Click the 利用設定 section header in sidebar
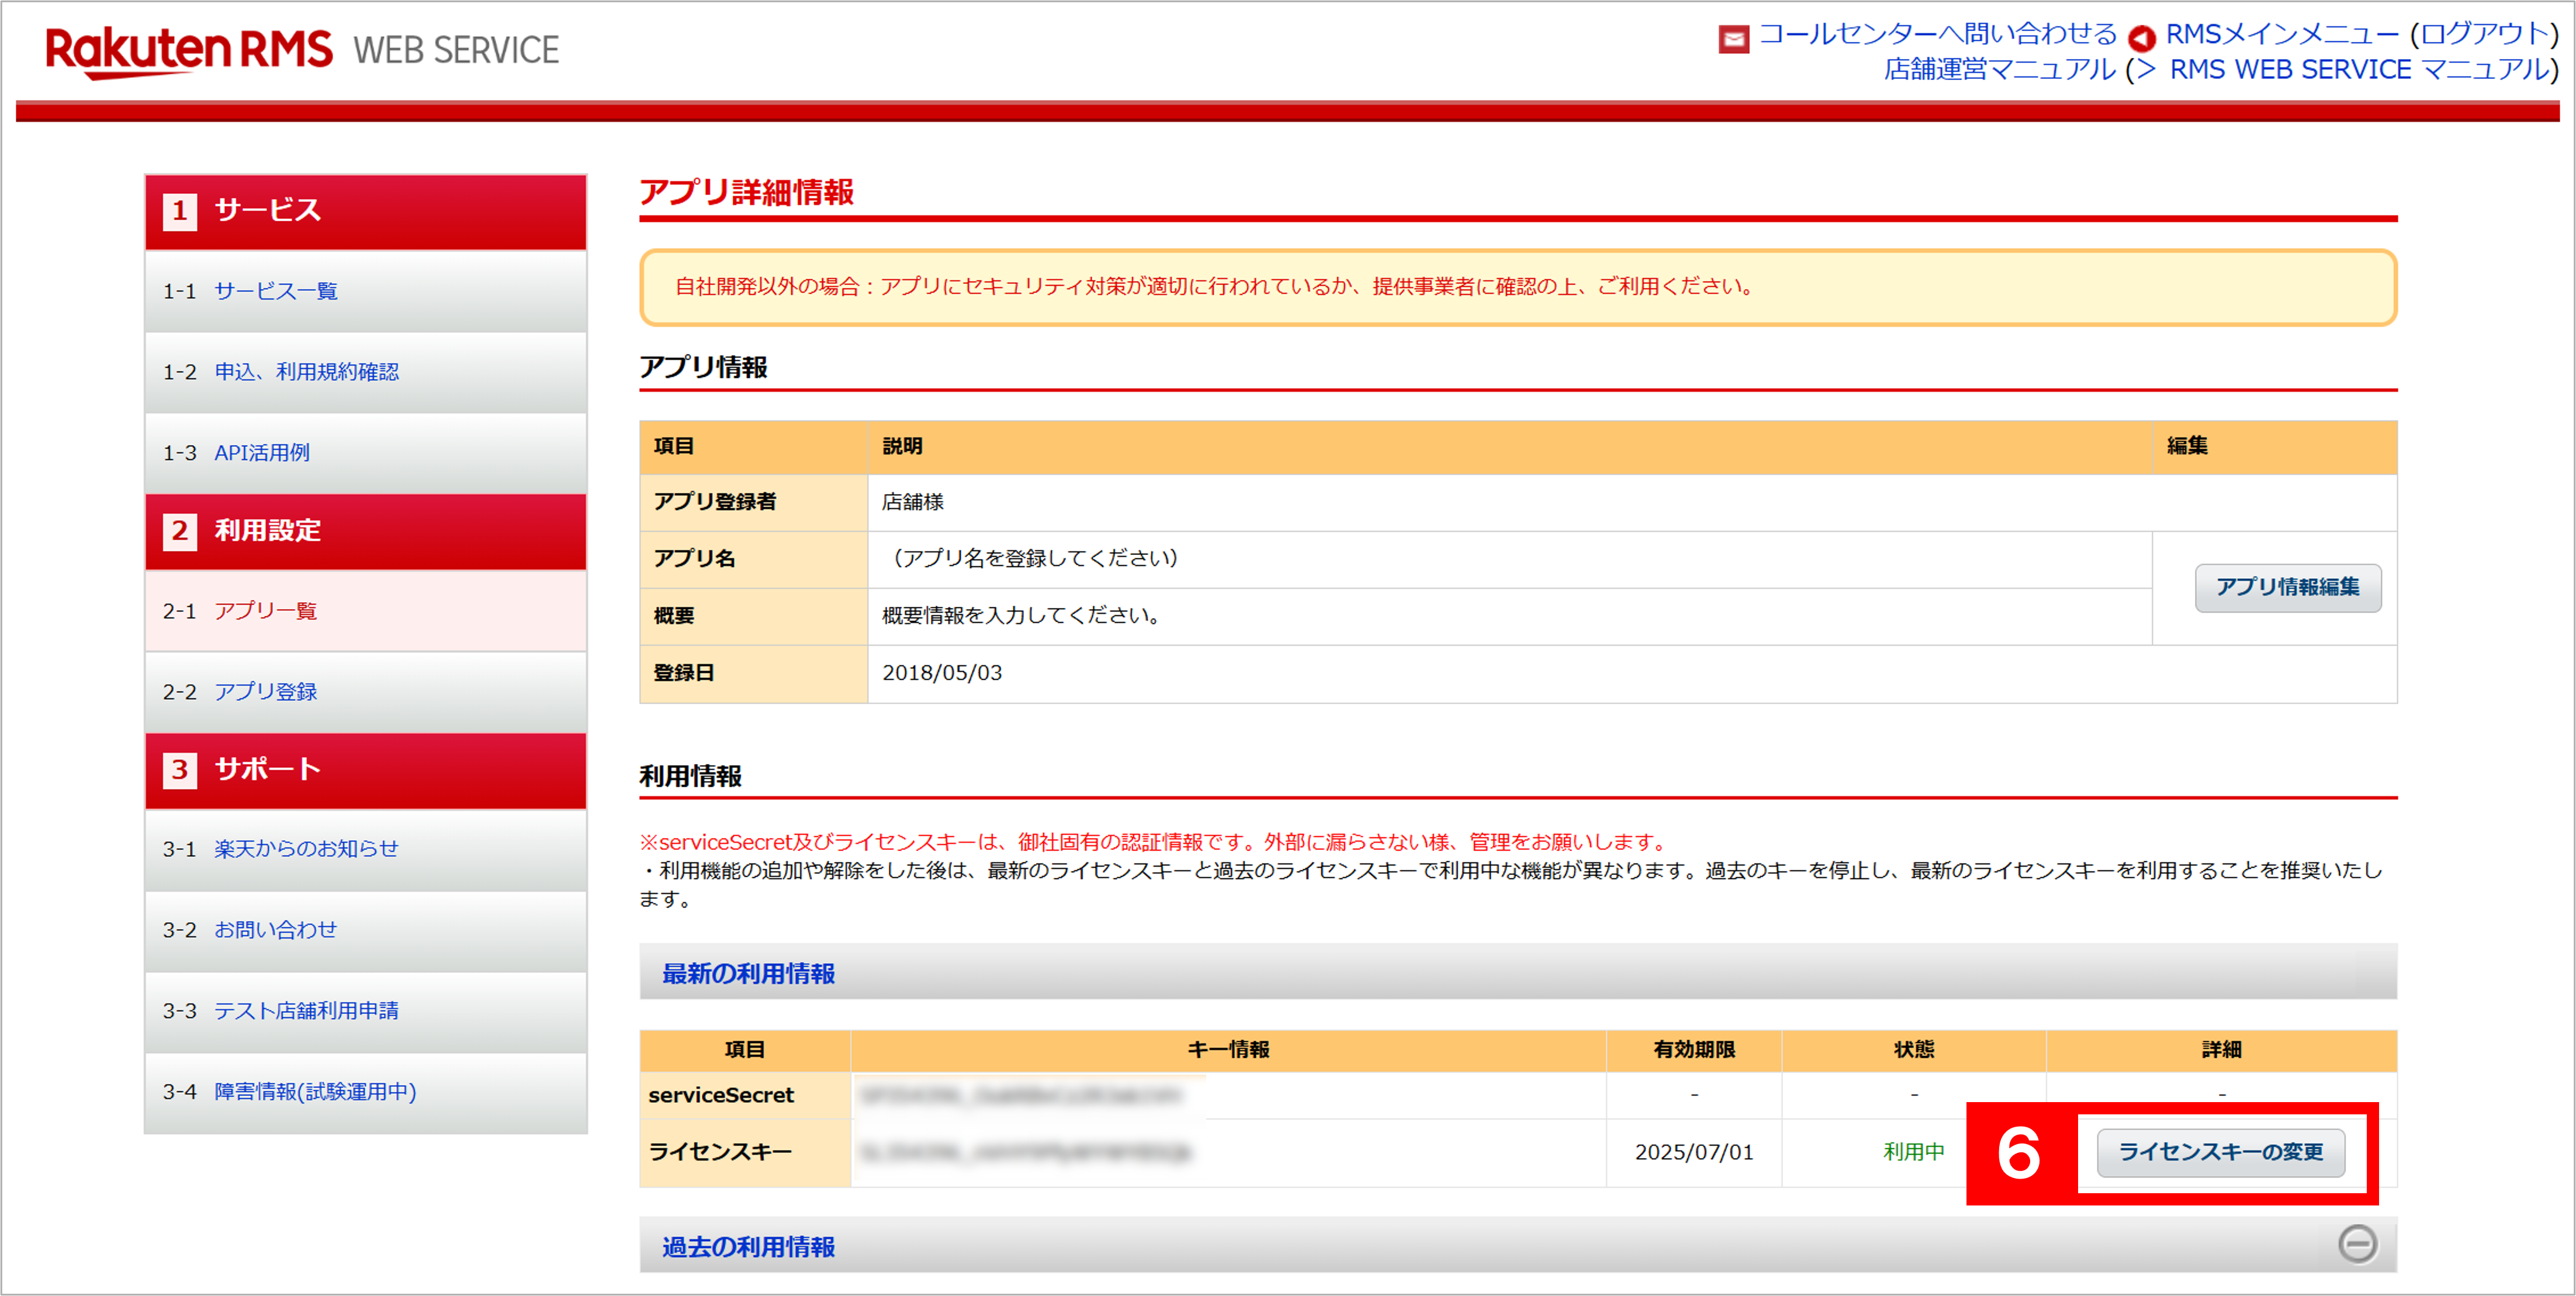This screenshot has width=2576, height=1296. pos(366,530)
